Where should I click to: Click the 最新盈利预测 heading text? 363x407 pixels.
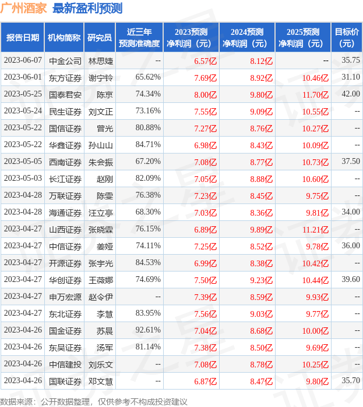(x=87, y=8)
